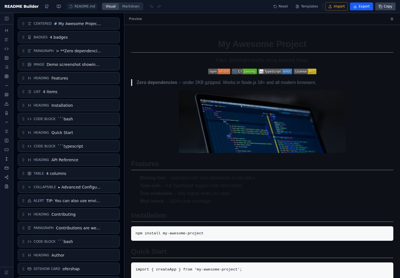The width and height of the screenshot is (400, 278).
Task: Add a code block using the brackets icon
Action: (7, 49)
